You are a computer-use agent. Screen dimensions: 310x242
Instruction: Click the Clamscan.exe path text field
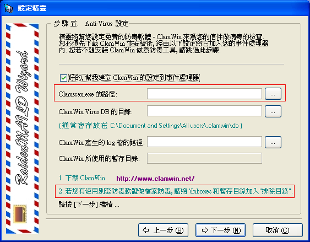pos(204,94)
